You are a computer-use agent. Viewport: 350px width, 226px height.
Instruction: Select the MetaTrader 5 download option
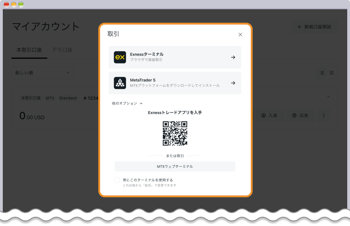point(175,83)
